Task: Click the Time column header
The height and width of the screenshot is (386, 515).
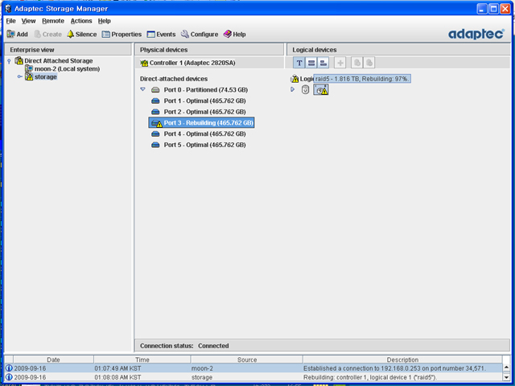Action: 142,359
